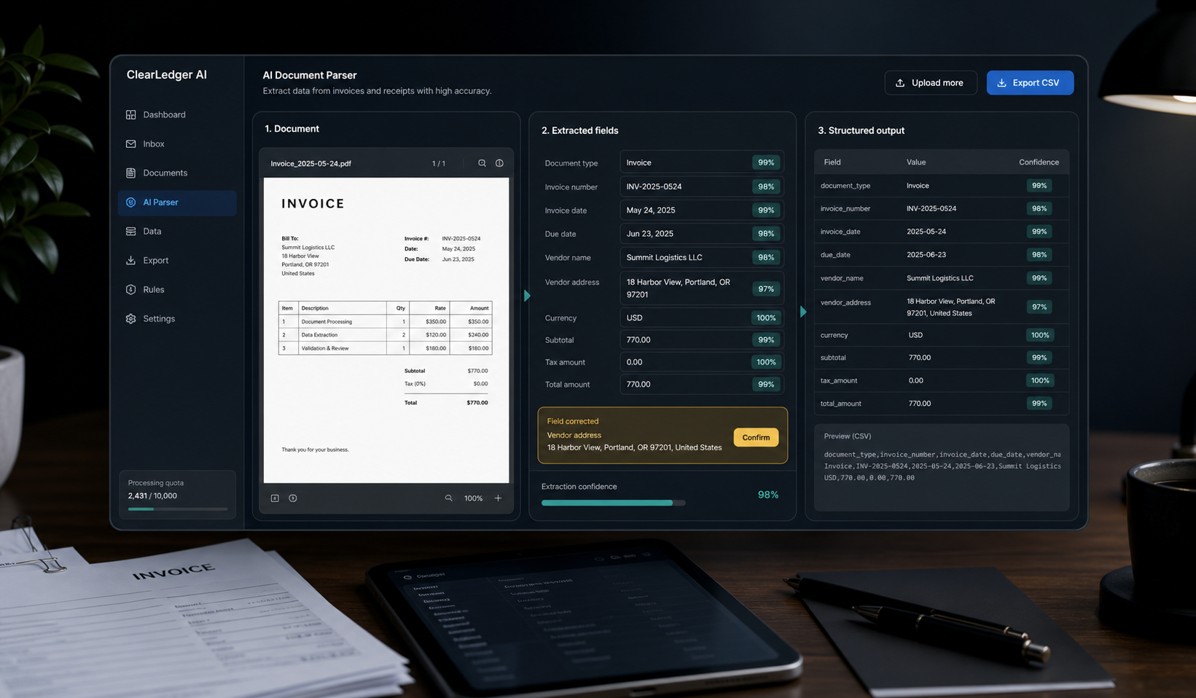Click the Rules shield icon in sidebar
1196x698 pixels.
(131, 289)
